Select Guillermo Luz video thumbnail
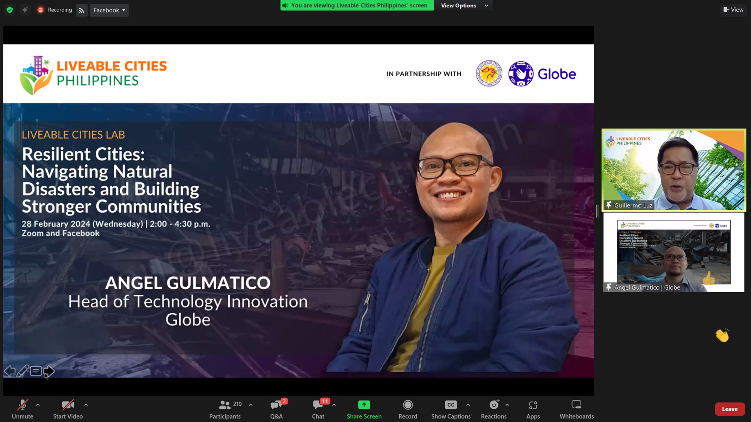This screenshot has width=751, height=422. point(674,170)
